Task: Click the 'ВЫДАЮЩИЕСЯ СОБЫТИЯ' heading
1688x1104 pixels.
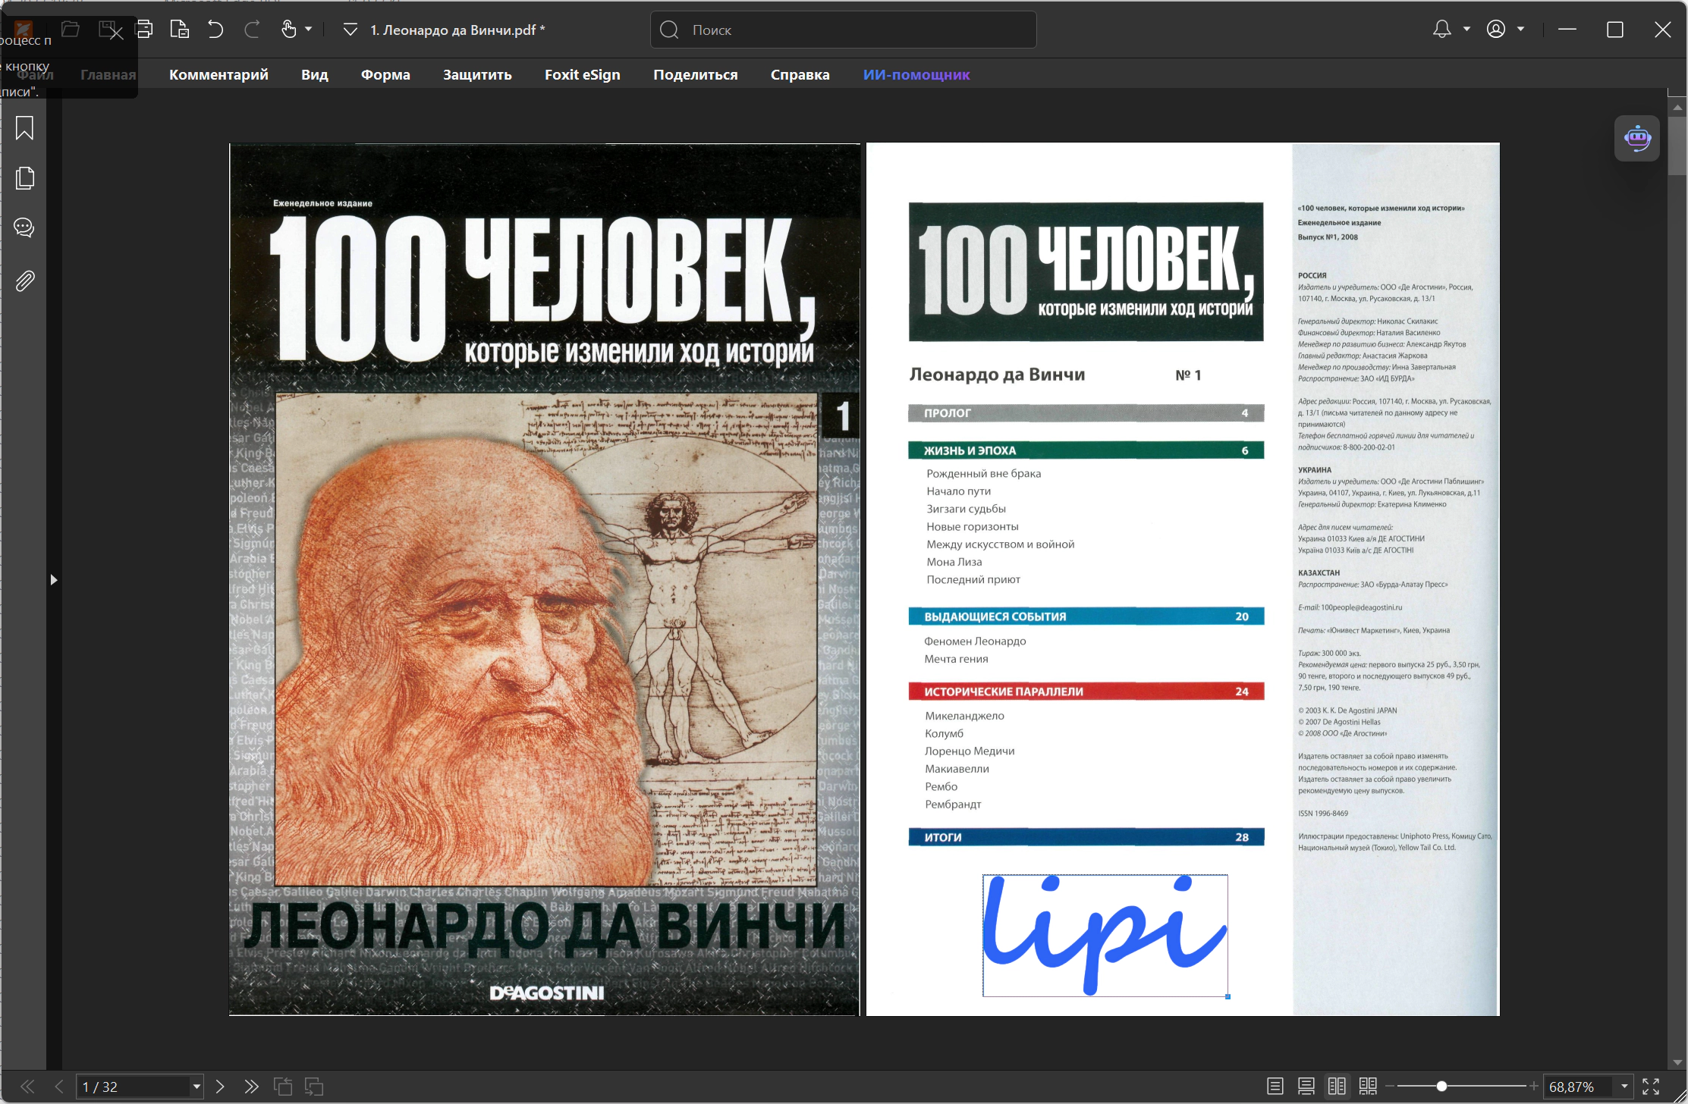Action: (995, 616)
